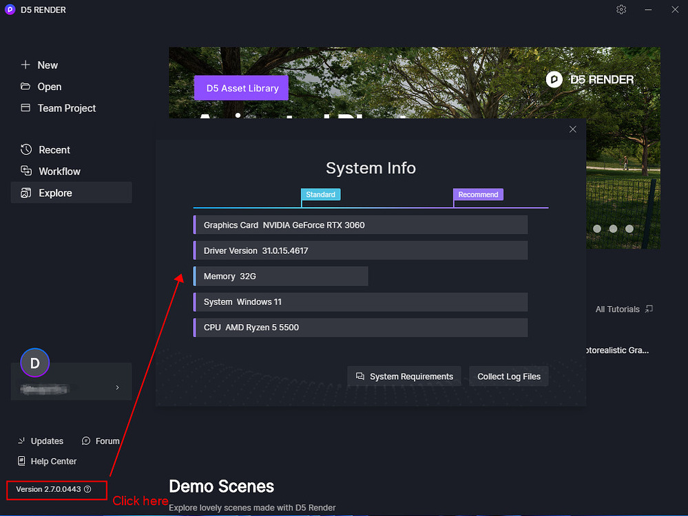
Task: Click the Help Center book icon
Action: (21, 461)
